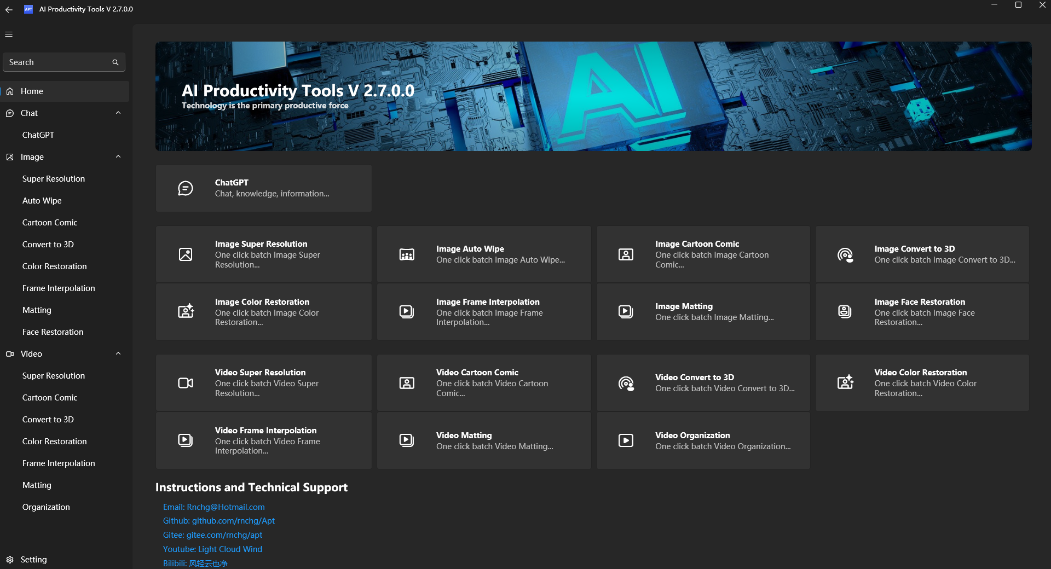Select the Image Face Restoration icon
The image size is (1051, 569).
tap(845, 311)
